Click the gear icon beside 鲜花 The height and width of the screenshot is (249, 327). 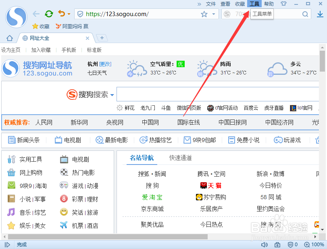[x=120, y=108]
